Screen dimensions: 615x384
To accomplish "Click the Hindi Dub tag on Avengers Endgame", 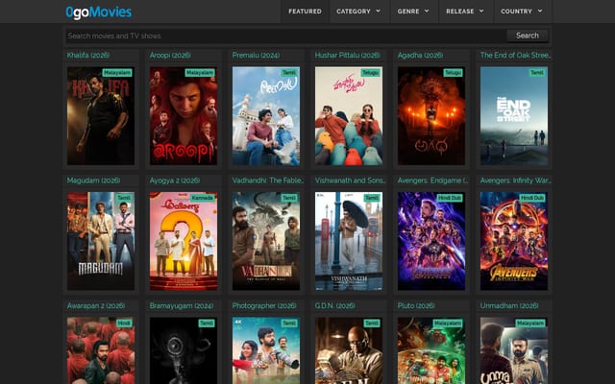I will 450,198.
